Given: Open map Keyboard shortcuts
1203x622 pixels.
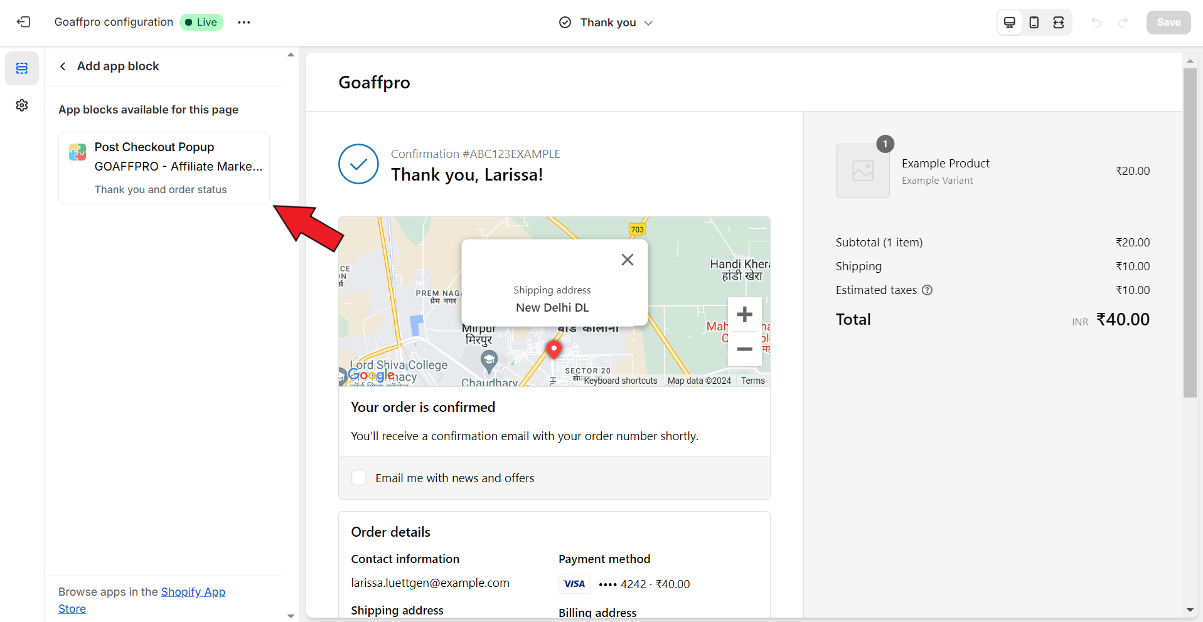Looking at the screenshot, I should (x=620, y=381).
